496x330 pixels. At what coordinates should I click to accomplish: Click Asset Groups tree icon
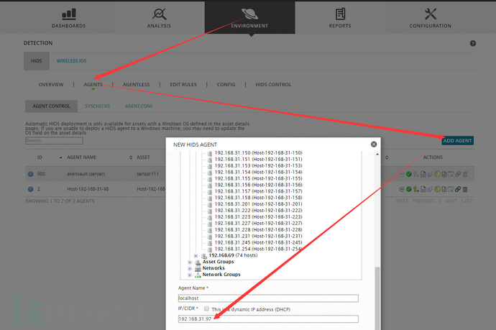click(198, 262)
